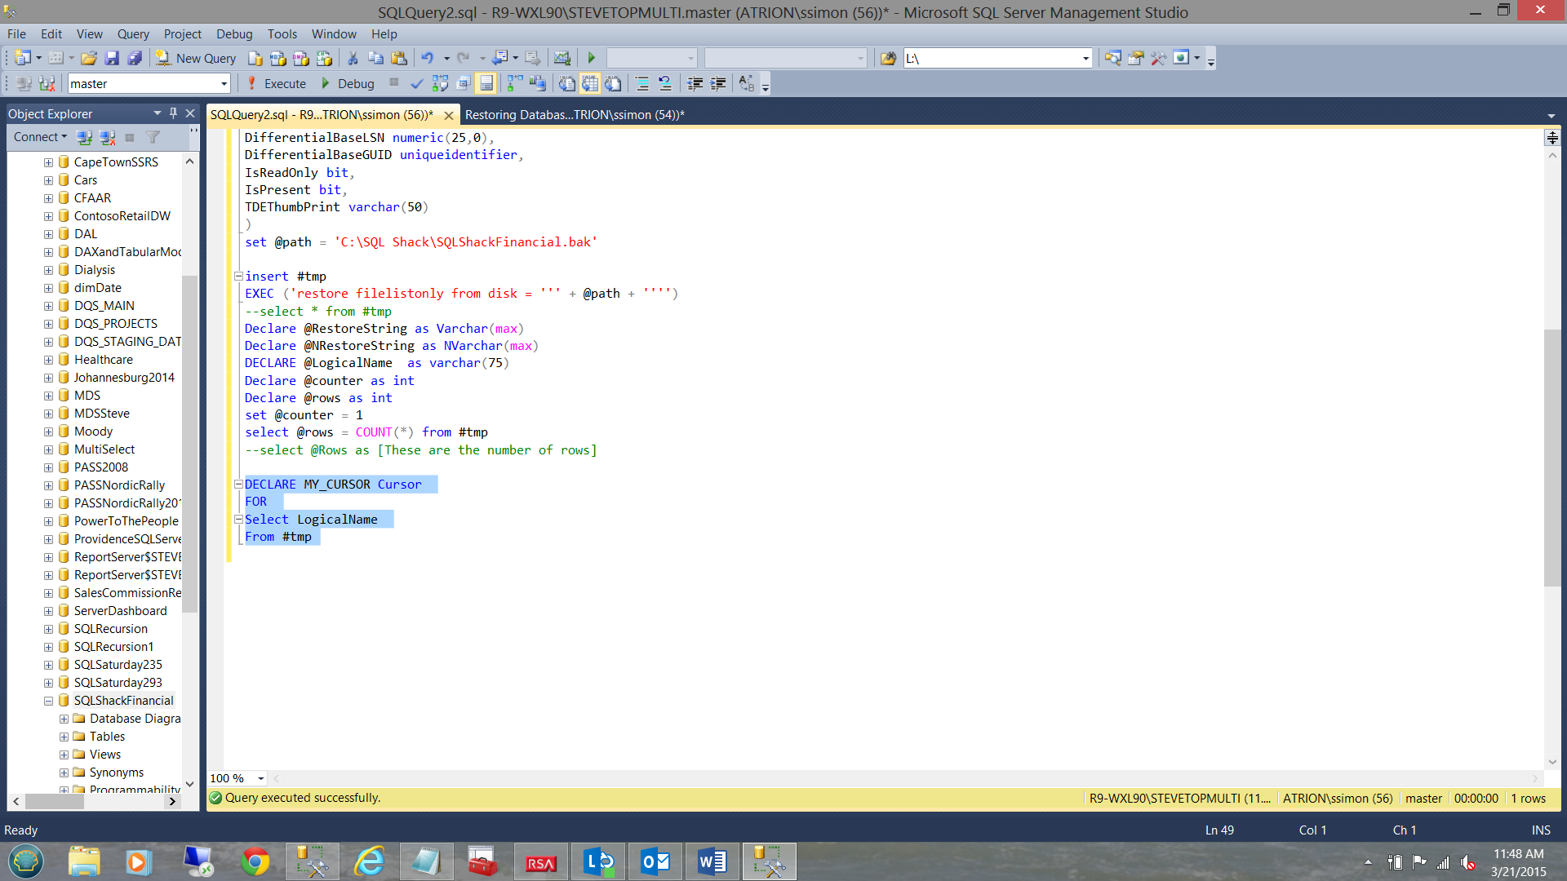Image resolution: width=1567 pixels, height=881 pixels.
Task: Click the Parse checkmark icon
Action: click(x=416, y=83)
